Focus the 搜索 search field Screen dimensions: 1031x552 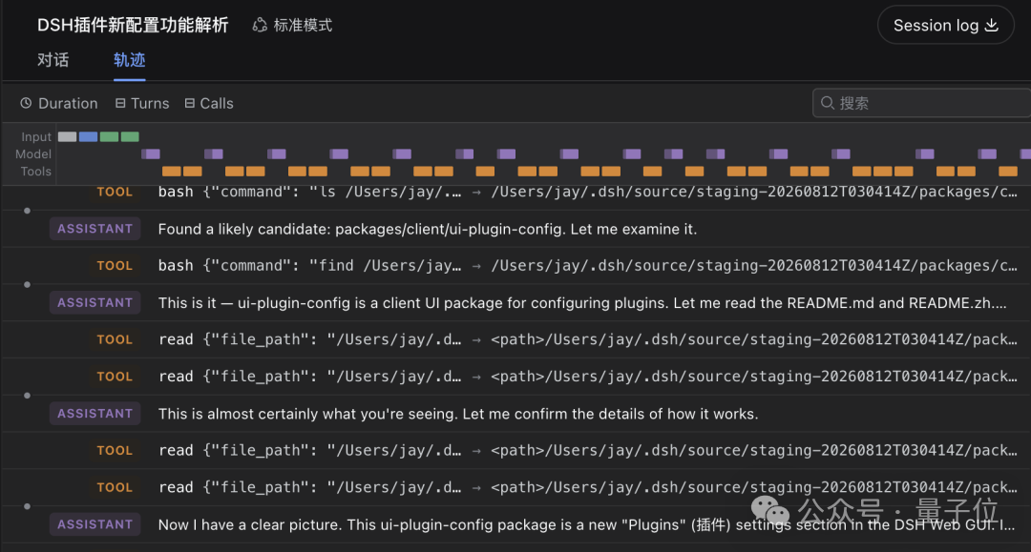pos(922,103)
